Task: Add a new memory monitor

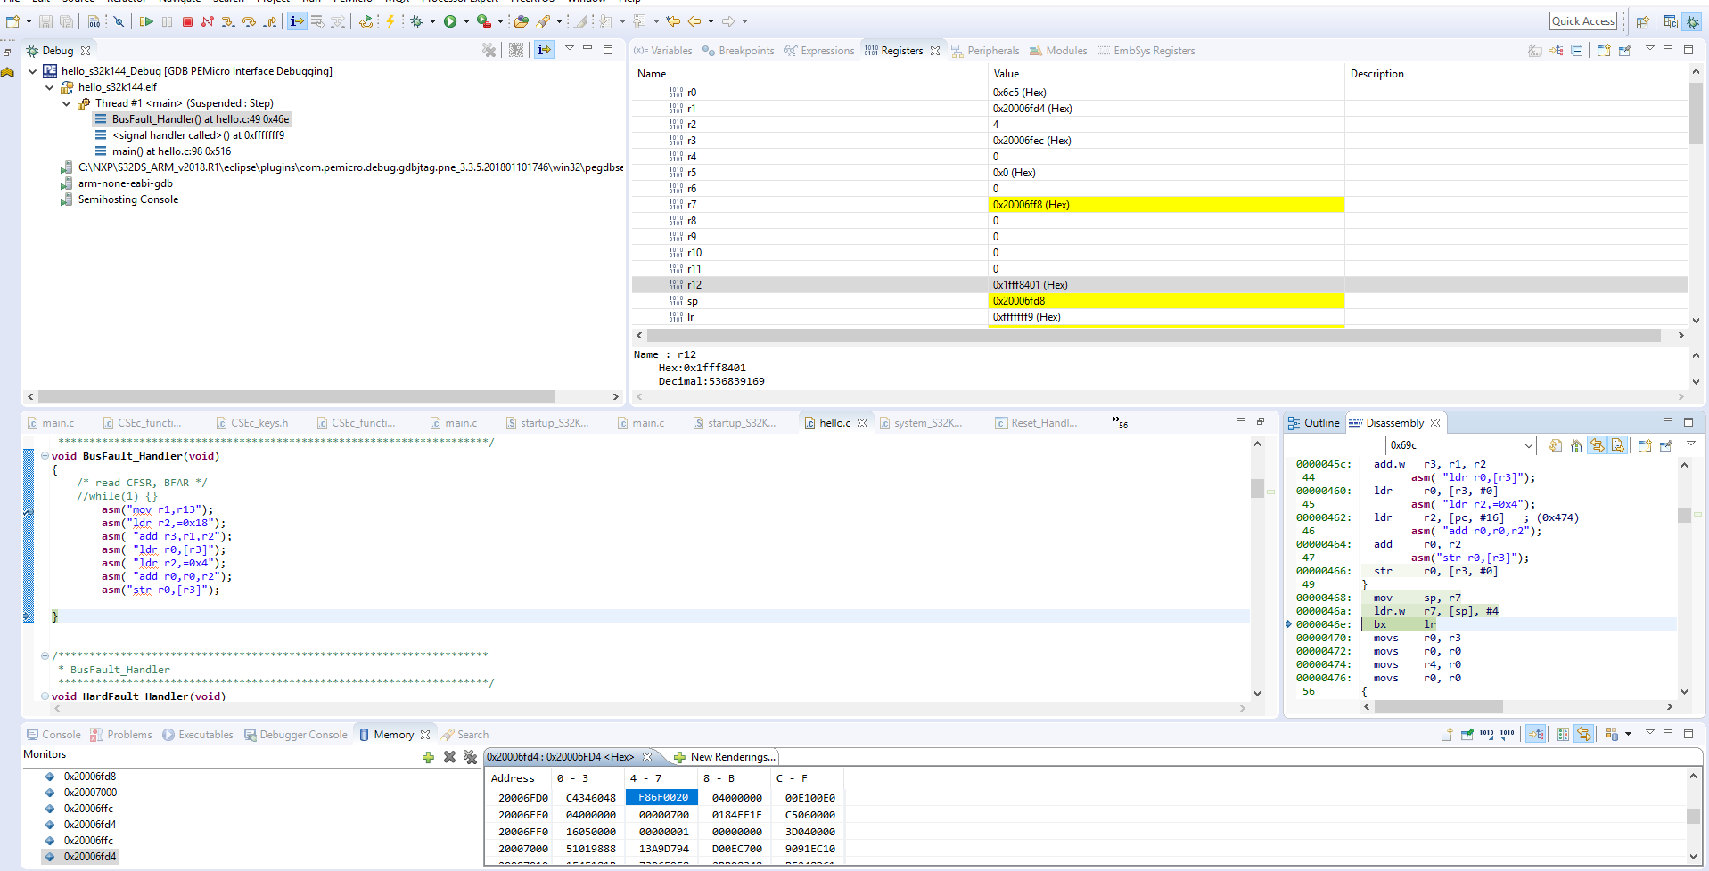Action: tap(427, 757)
